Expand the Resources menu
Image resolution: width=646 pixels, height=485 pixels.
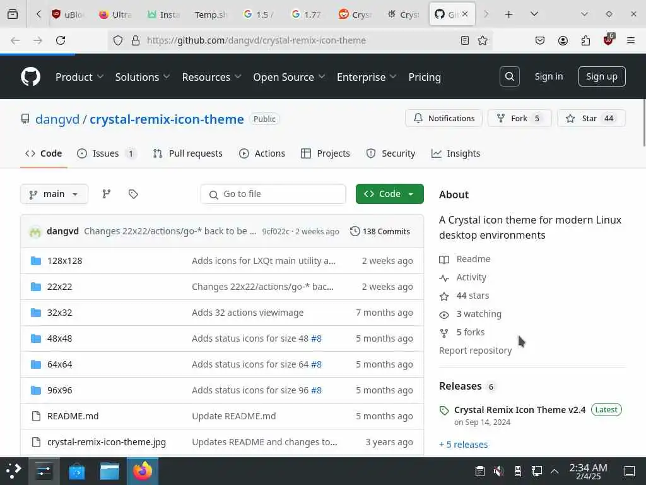coord(211,77)
